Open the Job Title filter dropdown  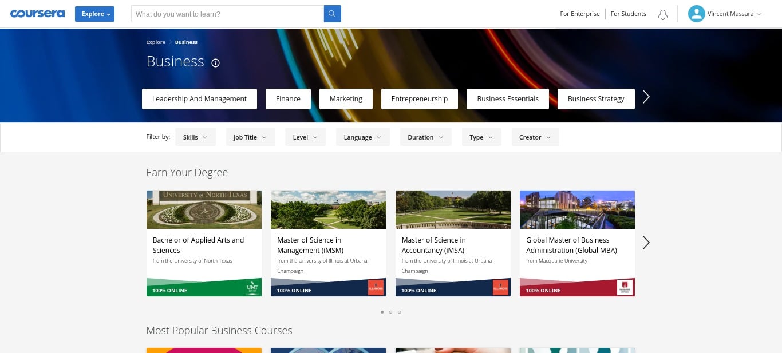coord(250,137)
